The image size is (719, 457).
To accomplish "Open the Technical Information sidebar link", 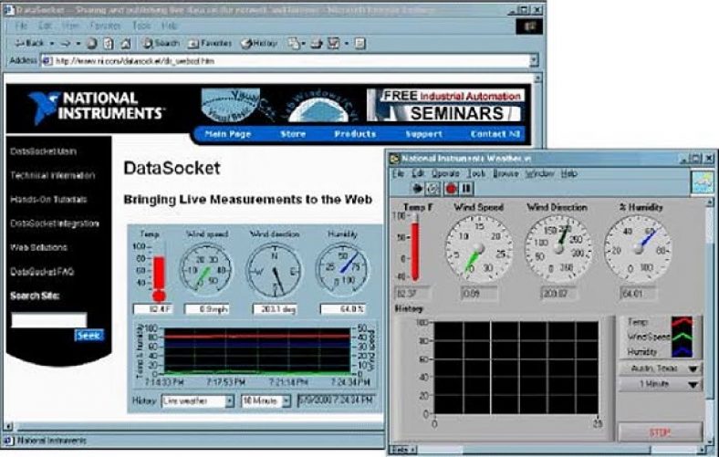I will pos(52,175).
